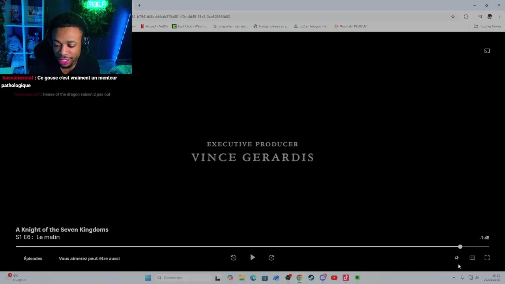Open the TikTok taskbar icon

(x=346, y=278)
